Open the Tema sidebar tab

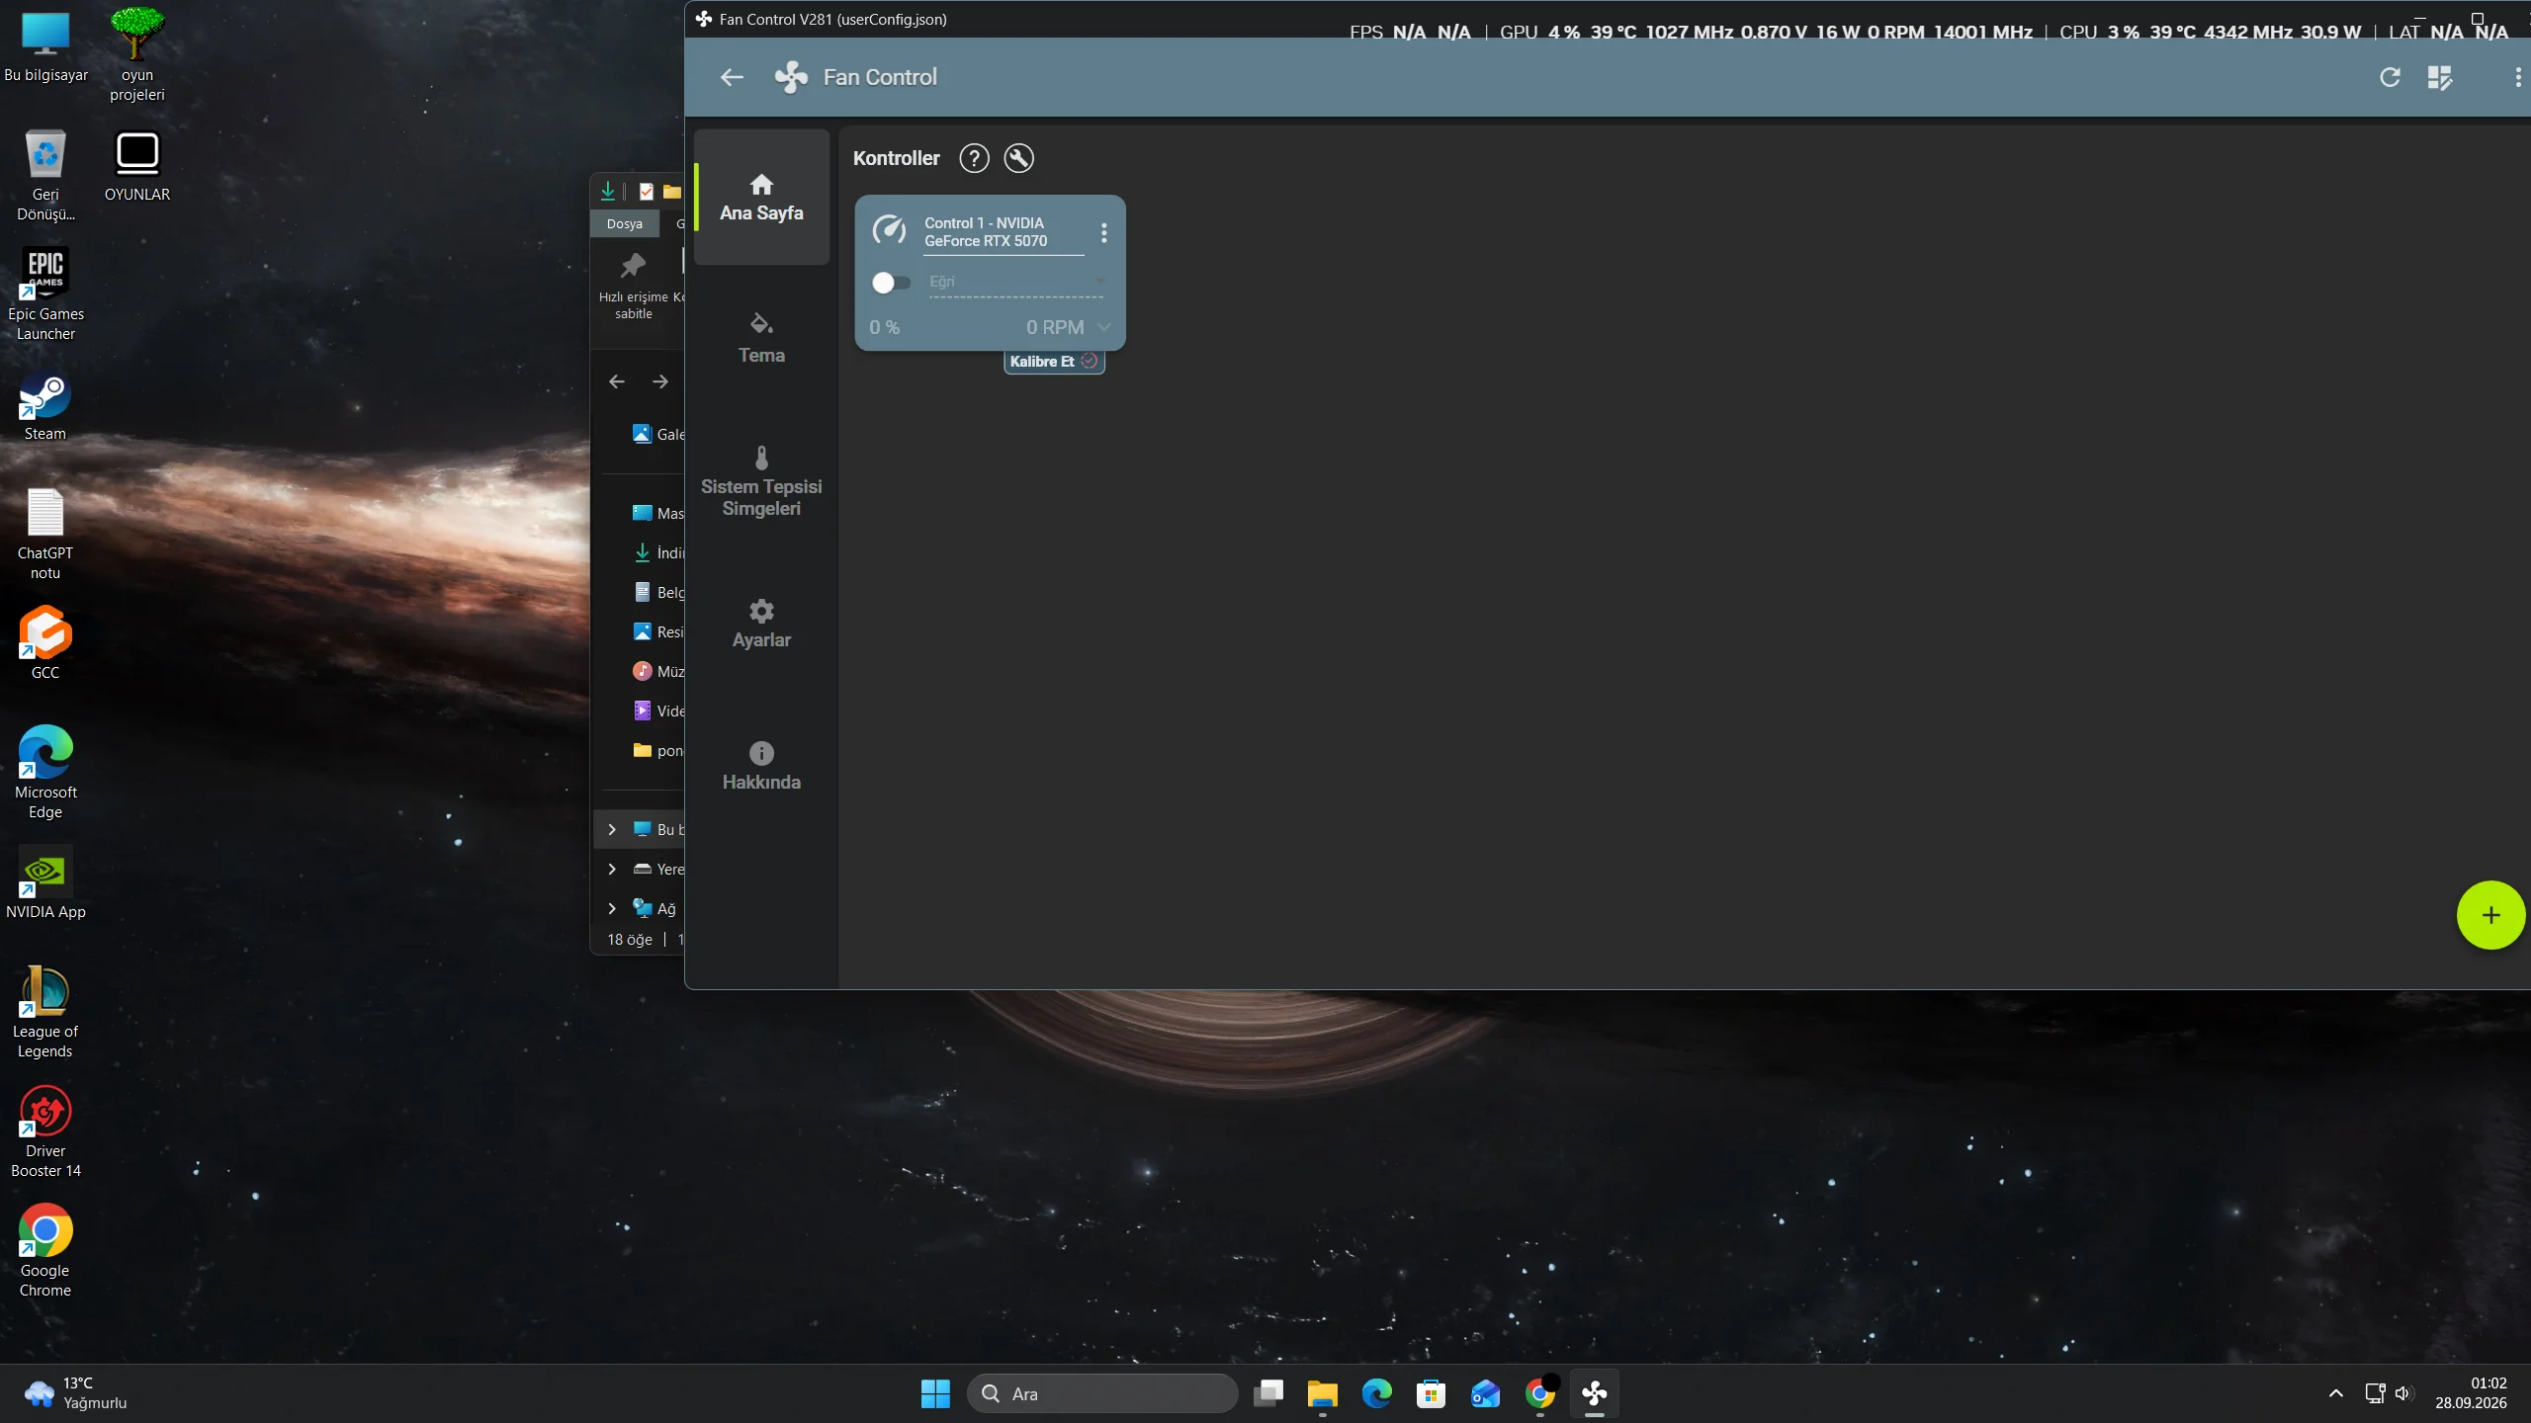coord(761,339)
